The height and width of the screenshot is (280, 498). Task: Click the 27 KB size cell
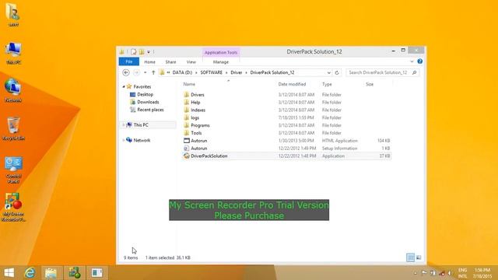(x=384, y=156)
